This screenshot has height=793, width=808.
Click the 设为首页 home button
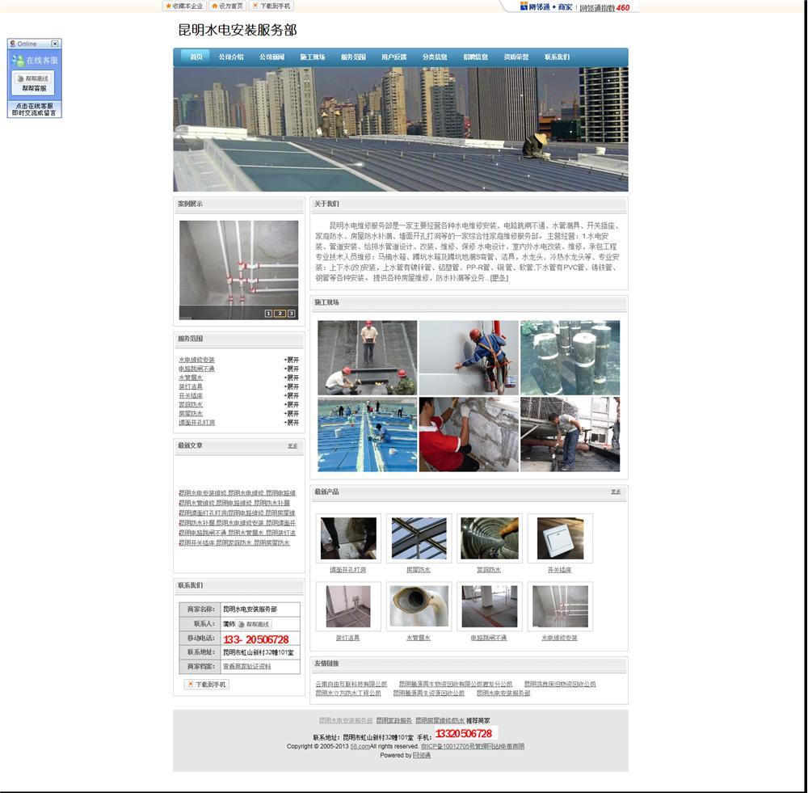[x=228, y=6]
